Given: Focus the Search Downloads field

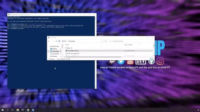Looking at the screenshot, I should point(131,41).
